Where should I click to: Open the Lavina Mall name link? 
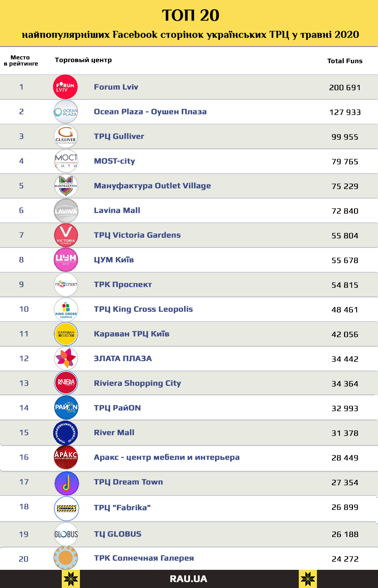tap(117, 211)
